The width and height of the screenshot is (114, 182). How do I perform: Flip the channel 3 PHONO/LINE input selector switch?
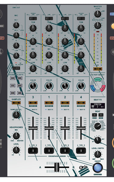coord(33,18)
